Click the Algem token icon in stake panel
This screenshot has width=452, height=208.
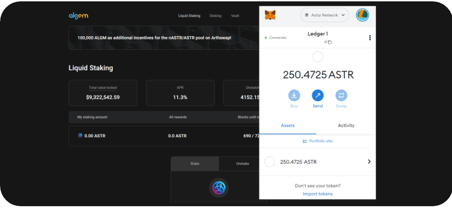click(x=219, y=187)
